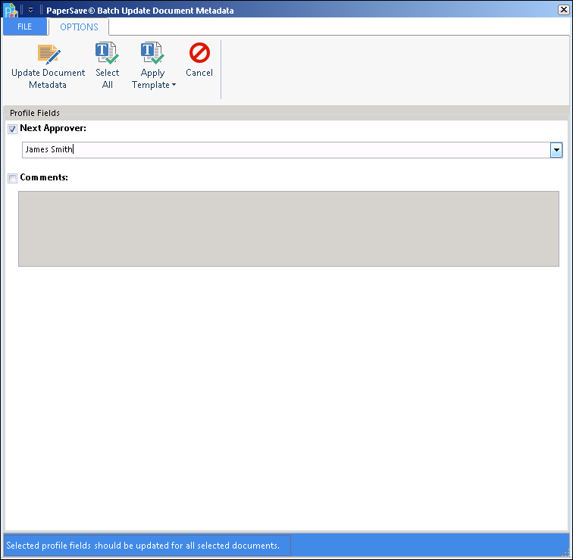This screenshot has height=560, width=573.
Task: Click the "Next Approver:" field label
Action: point(53,129)
